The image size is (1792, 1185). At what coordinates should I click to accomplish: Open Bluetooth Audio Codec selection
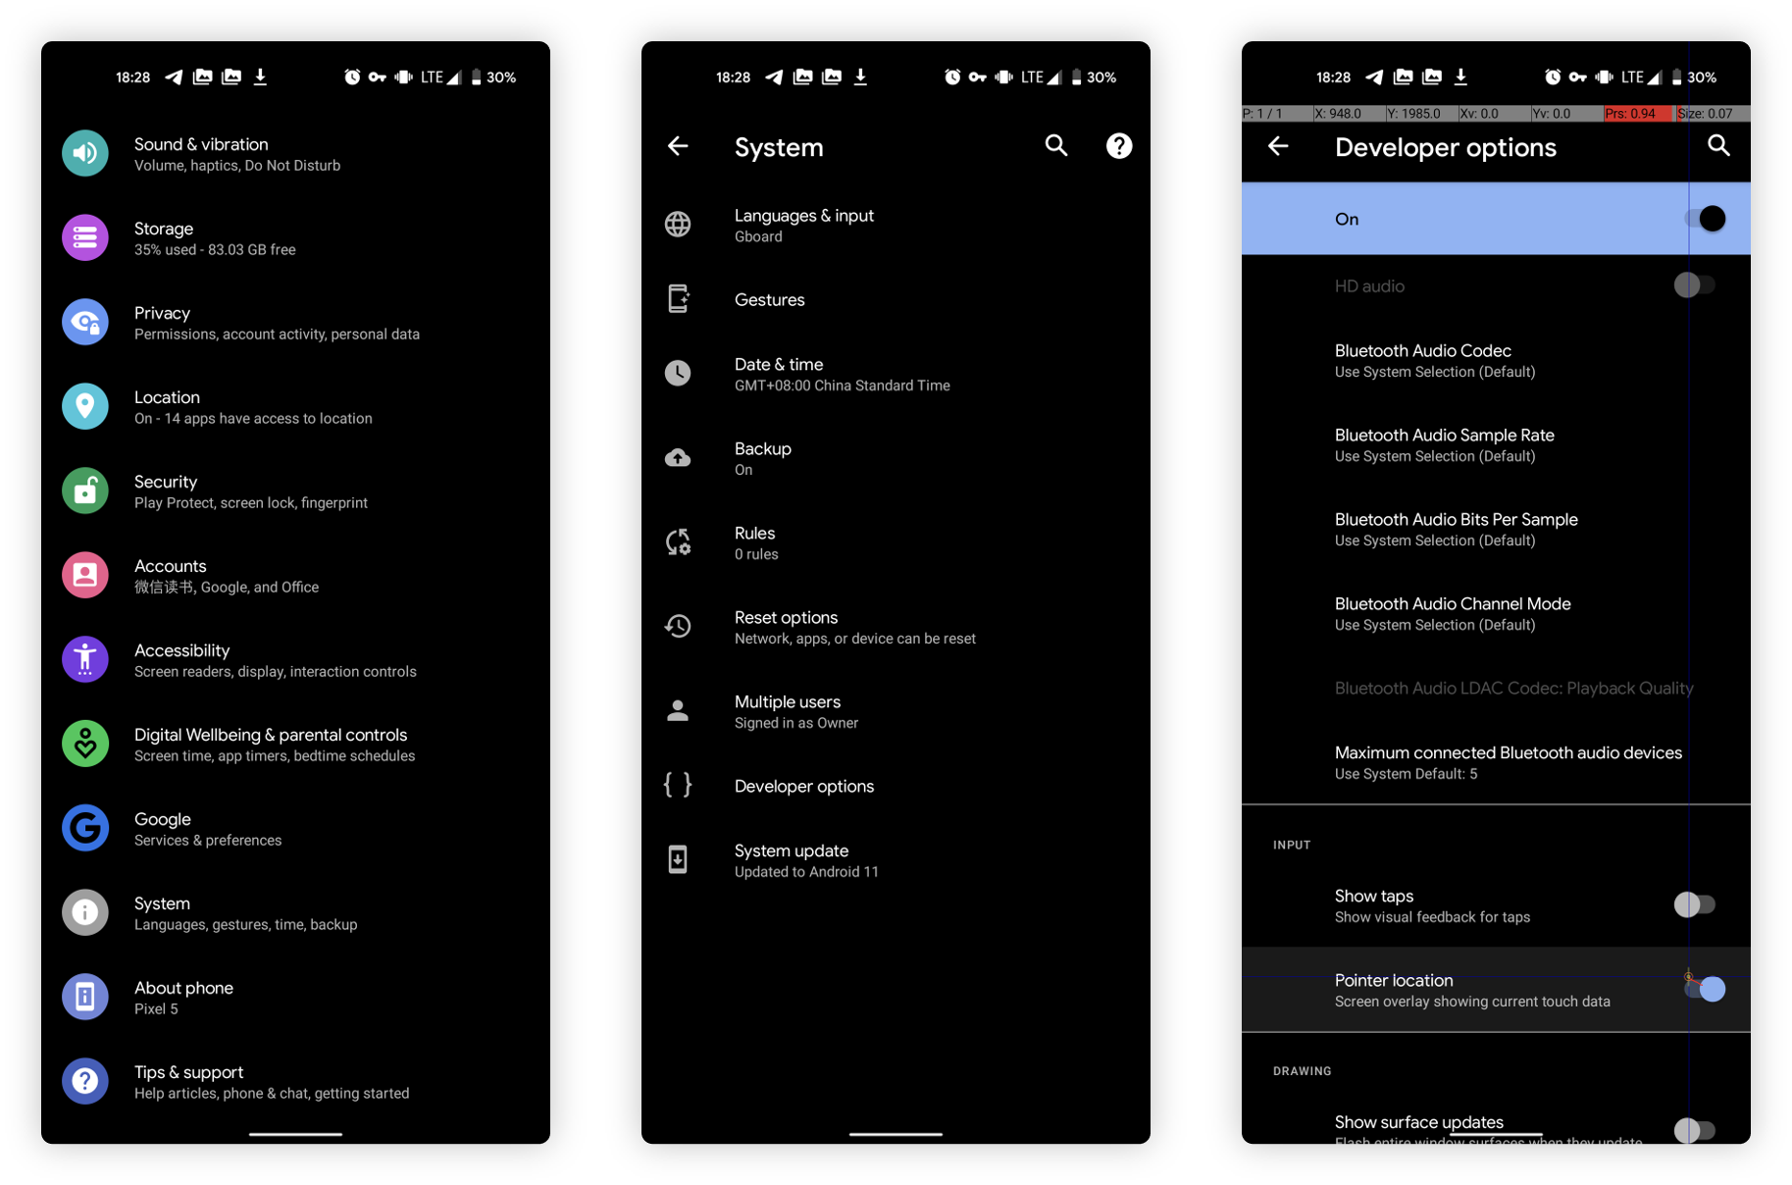point(1496,361)
